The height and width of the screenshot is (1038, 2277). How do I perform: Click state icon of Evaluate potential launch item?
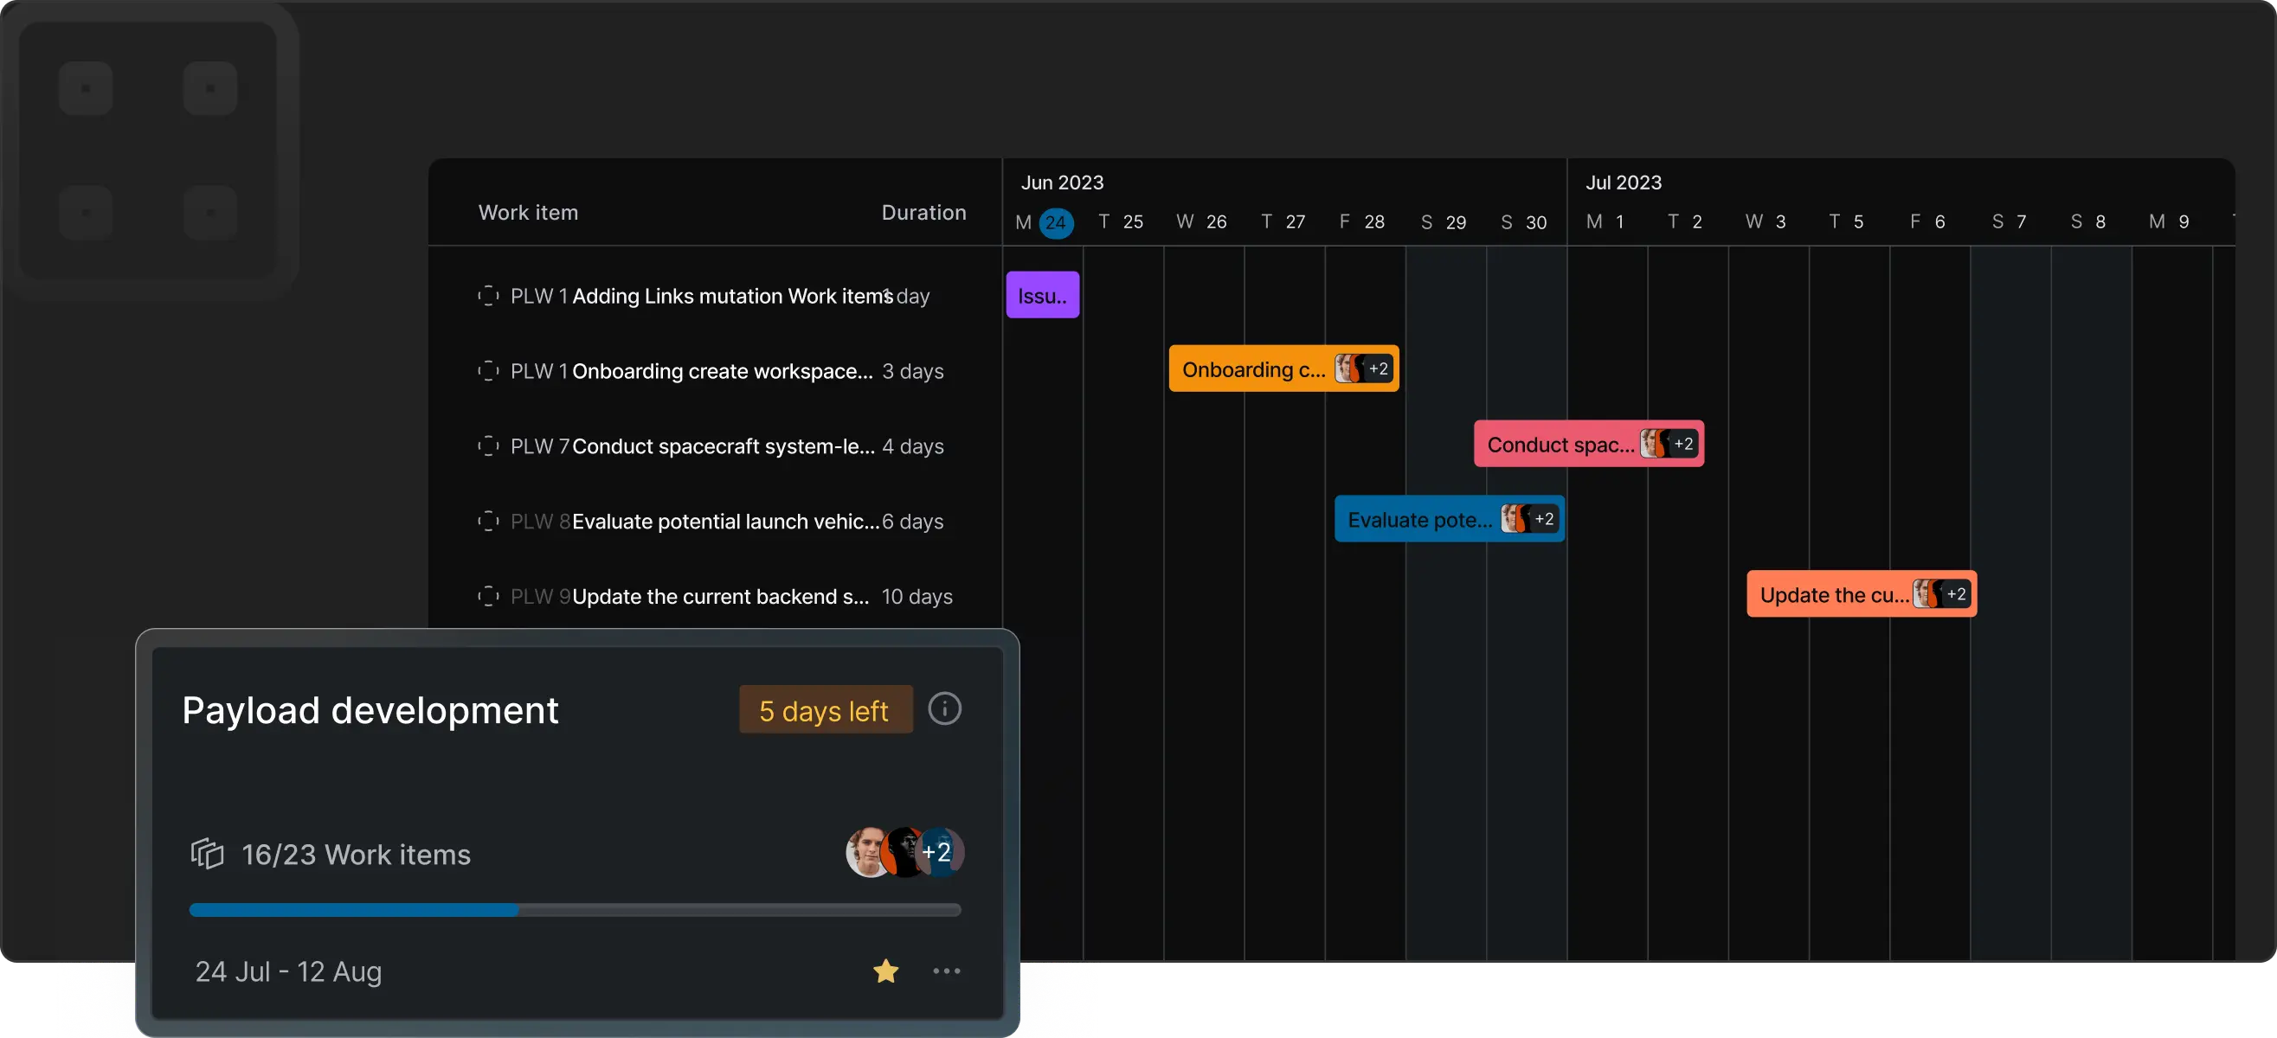click(488, 522)
